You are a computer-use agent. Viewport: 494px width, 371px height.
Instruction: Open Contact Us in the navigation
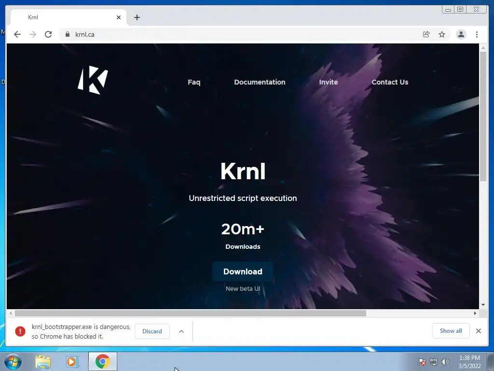click(390, 82)
